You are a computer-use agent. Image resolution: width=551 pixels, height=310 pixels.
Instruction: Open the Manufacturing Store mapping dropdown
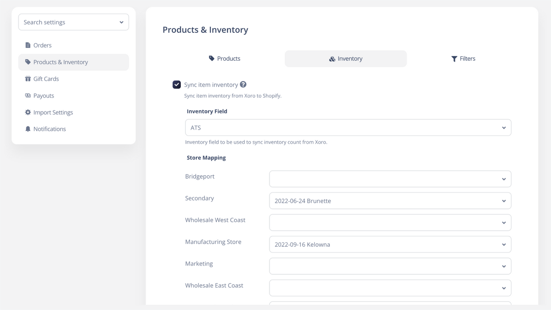pyautogui.click(x=390, y=245)
